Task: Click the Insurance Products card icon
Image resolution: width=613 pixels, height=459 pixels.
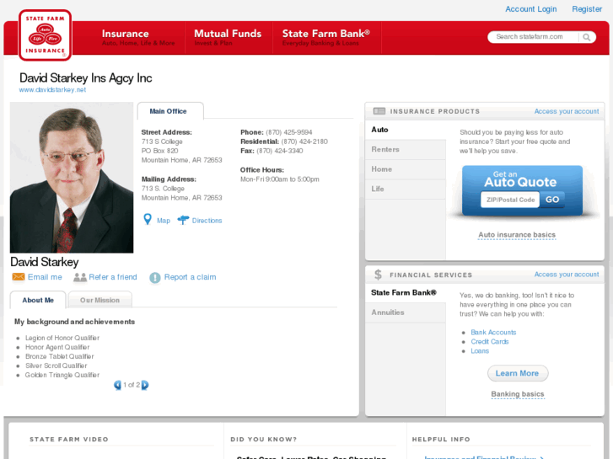Action: pyautogui.click(x=379, y=111)
